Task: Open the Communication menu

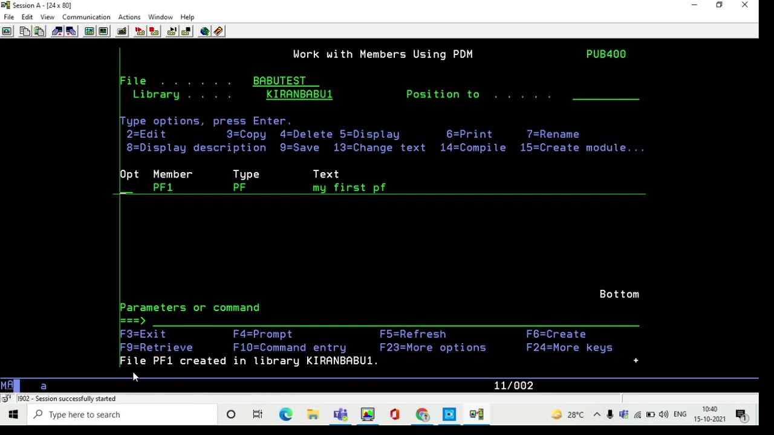Action: point(86,17)
